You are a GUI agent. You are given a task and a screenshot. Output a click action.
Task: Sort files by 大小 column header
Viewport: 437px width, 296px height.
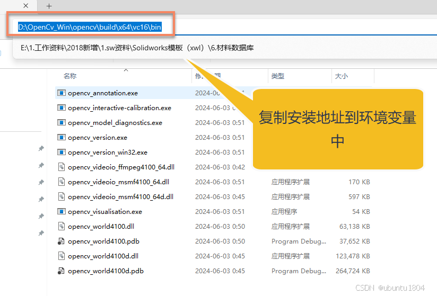[342, 76]
